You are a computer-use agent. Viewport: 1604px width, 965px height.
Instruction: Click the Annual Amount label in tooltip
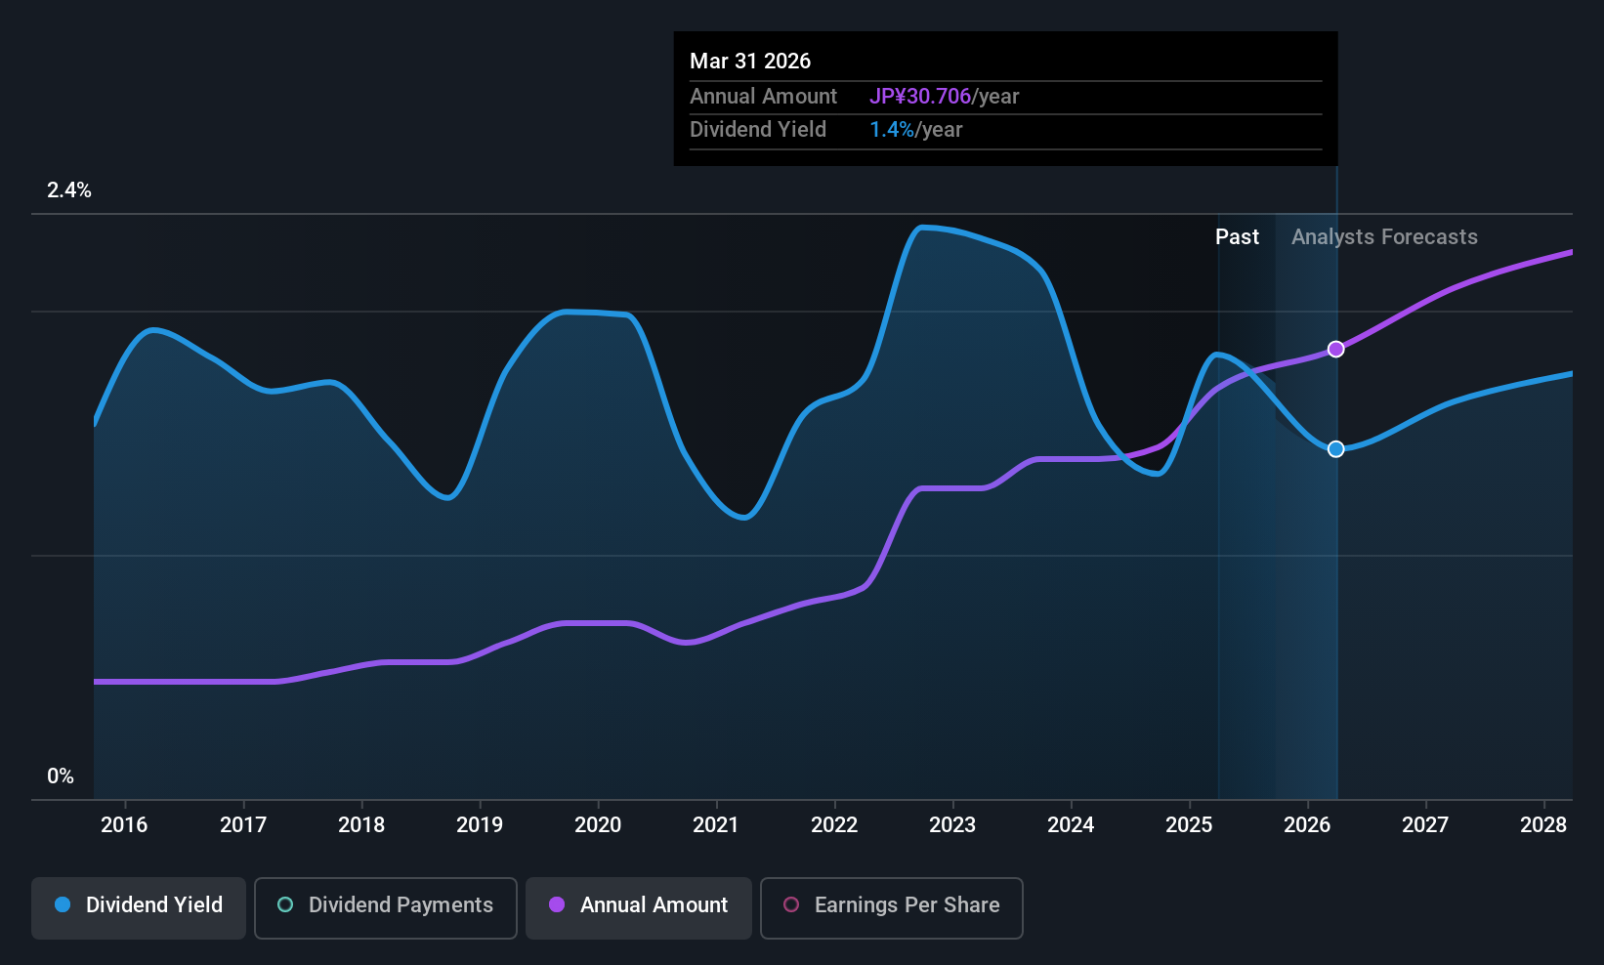coord(763,97)
